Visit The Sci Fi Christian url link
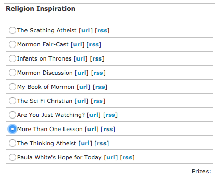 pyautogui.click(x=82, y=101)
